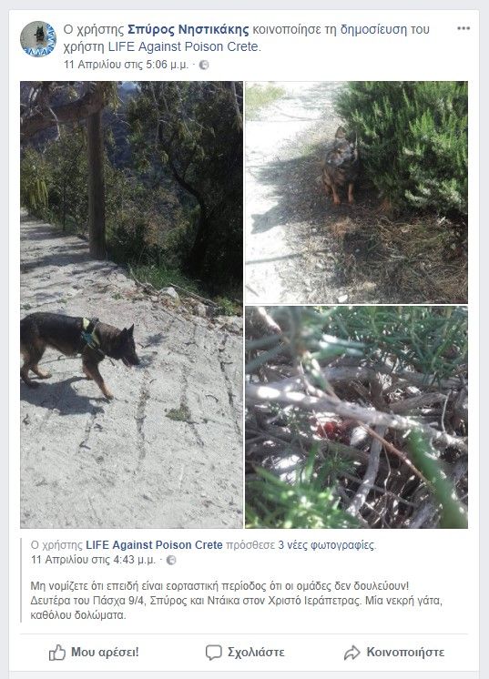Click the privacy globe icon beside 5:06

[204, 65]
